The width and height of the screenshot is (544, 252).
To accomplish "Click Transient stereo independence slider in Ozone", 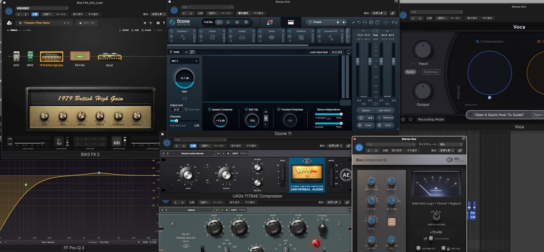I will pos(328,114).
